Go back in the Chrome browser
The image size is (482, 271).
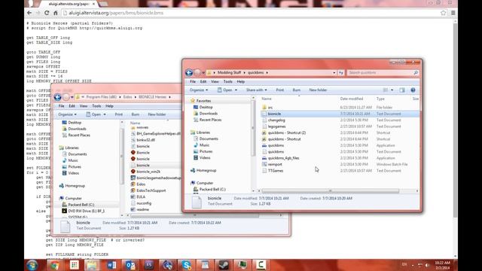29,13
